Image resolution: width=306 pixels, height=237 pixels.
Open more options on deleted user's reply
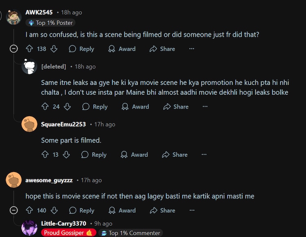pyautogui.click(x=205, y=107)
